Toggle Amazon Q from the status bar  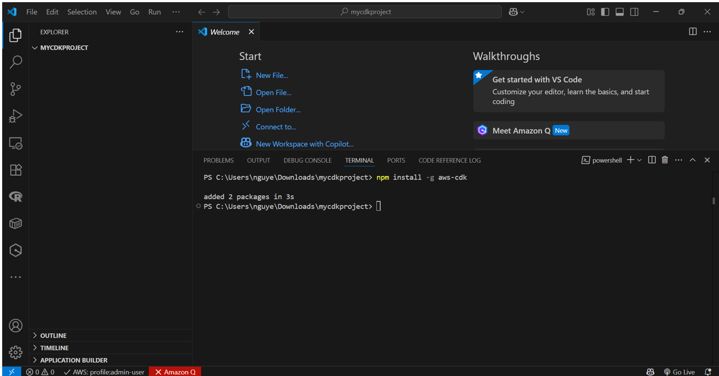[x=174, y=372]
